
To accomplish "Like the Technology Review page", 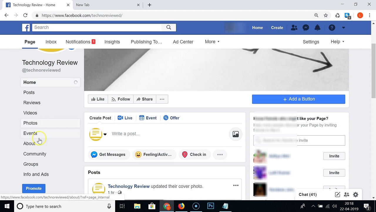I will [98, 99].
